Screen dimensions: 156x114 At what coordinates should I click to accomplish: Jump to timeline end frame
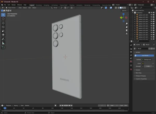click(x=71, y=105)
